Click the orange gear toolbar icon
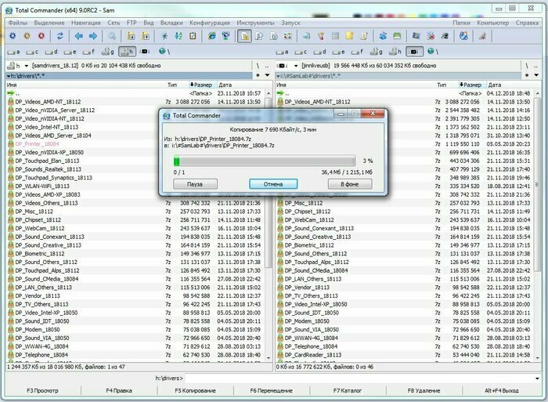This screenshot has height=402, width=548. coord(27,36)
